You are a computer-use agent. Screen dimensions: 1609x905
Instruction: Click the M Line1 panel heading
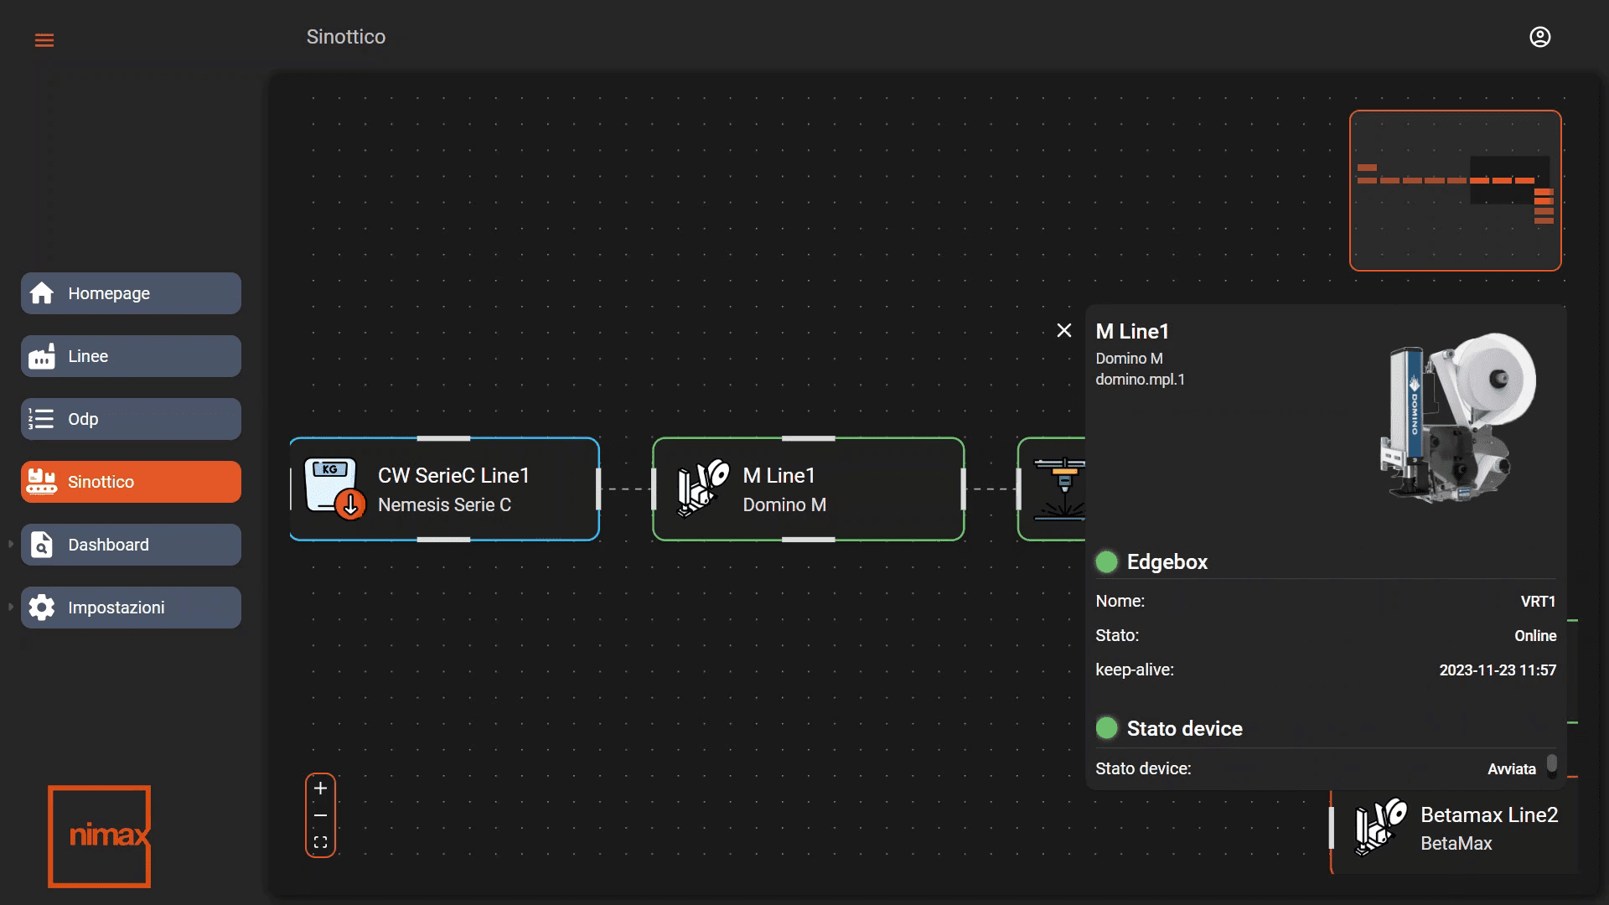click(x=1132, y=332)
